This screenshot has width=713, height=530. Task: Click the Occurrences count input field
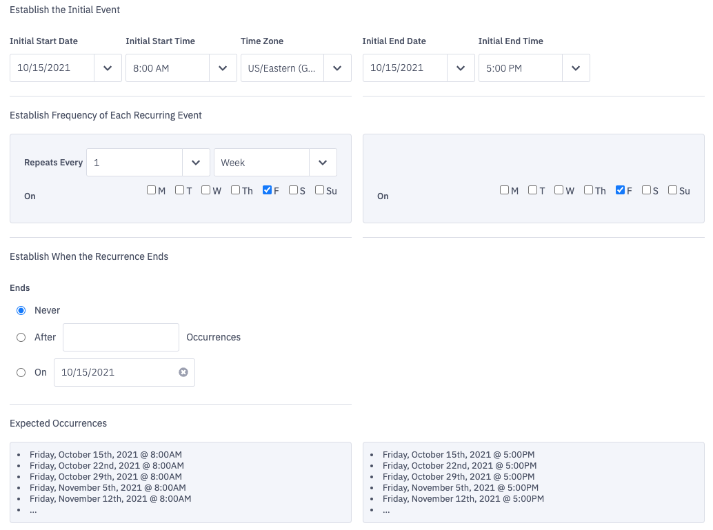121,337
